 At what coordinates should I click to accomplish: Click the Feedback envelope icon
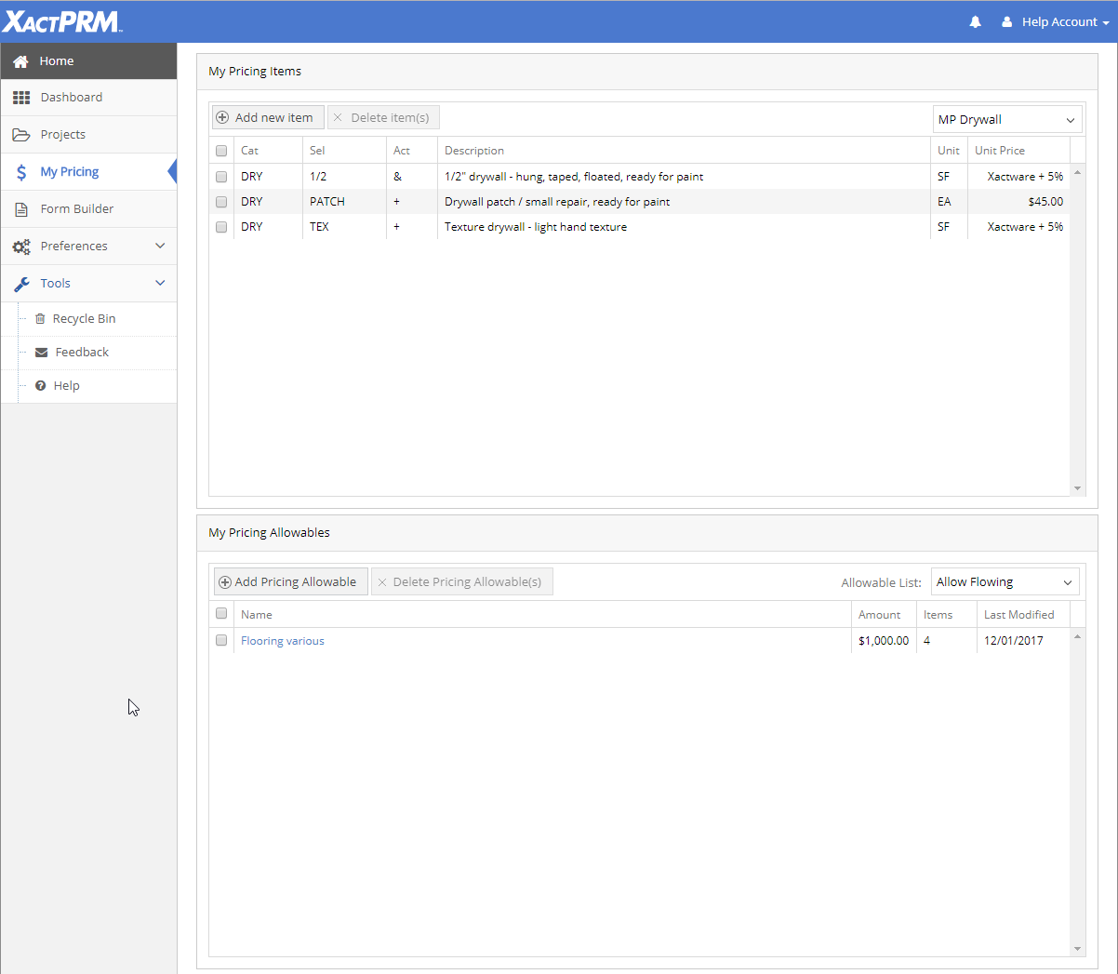pos(41,353)
